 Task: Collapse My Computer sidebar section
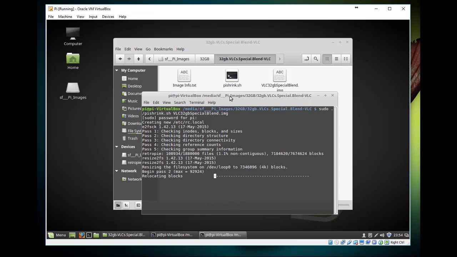pos(117,70)
